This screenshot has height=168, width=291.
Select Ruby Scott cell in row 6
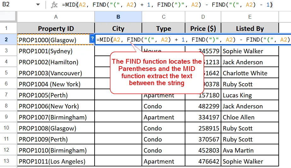pos(250,84)
